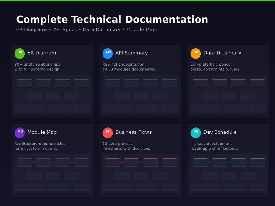Select the Dev Schedule preview thumbnail

click(229, 174)
